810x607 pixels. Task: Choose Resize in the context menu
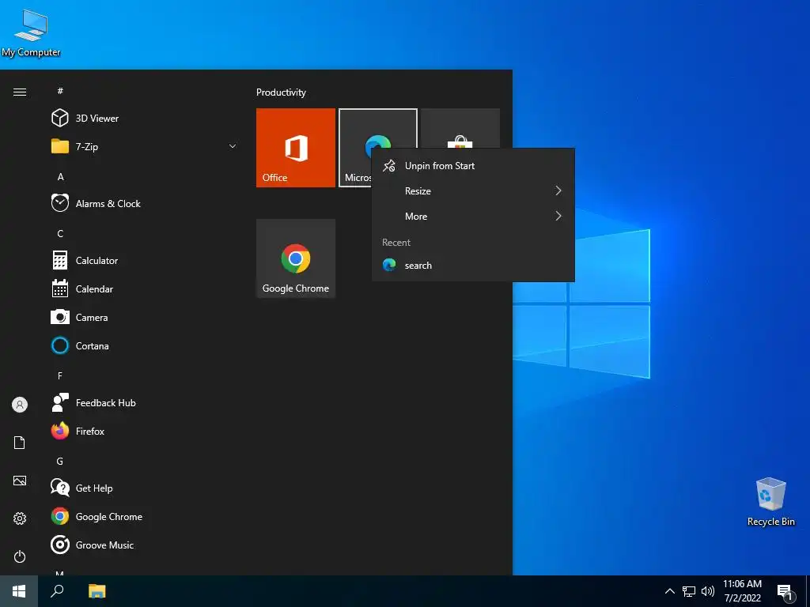(473, 191)
